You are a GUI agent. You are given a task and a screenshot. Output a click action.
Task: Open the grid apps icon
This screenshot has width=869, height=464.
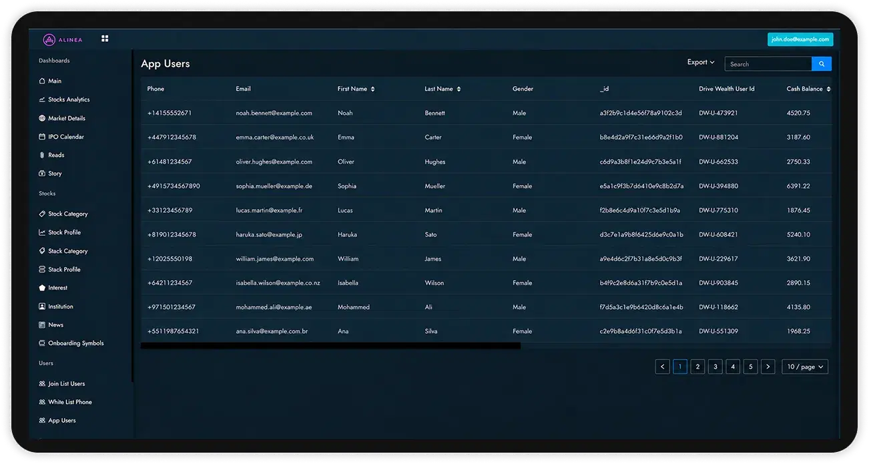click(105, 39)
